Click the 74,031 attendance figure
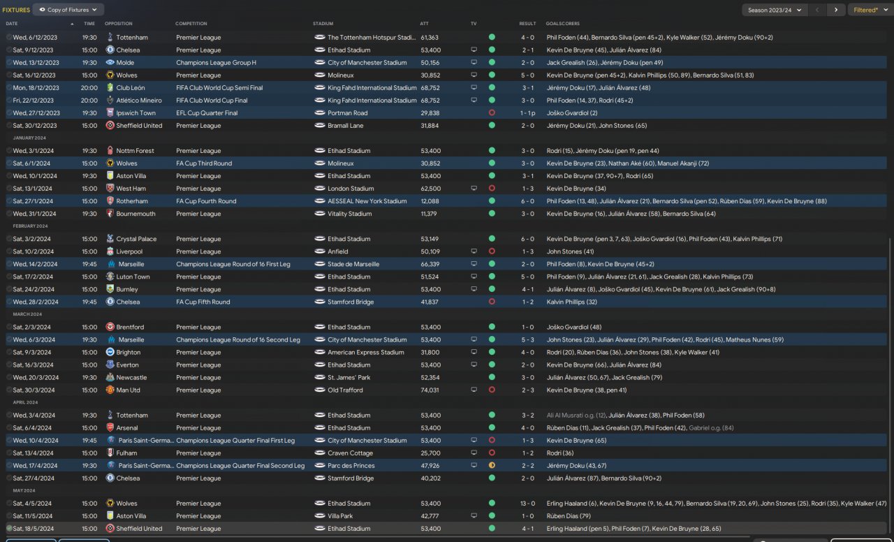 (x=430, y=390)
